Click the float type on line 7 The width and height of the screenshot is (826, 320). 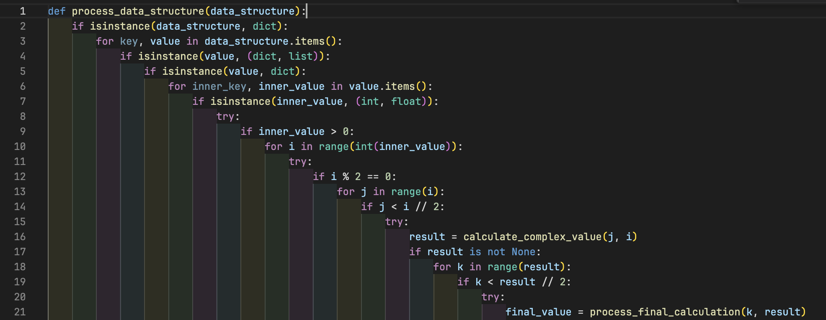point(406,102)
